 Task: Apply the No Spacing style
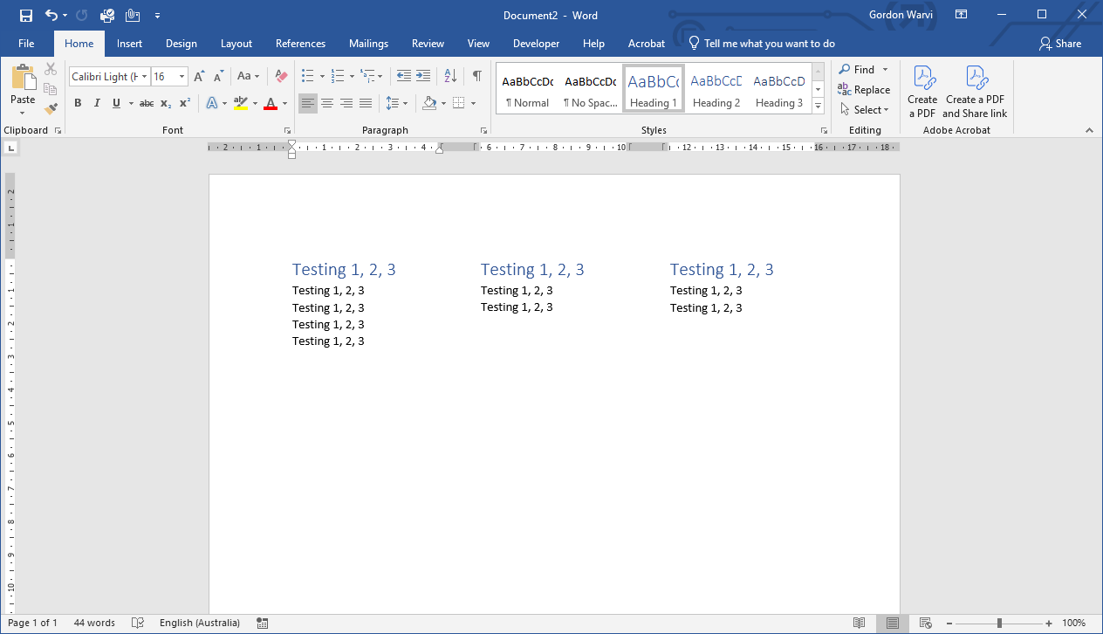[x=591, y=88]
